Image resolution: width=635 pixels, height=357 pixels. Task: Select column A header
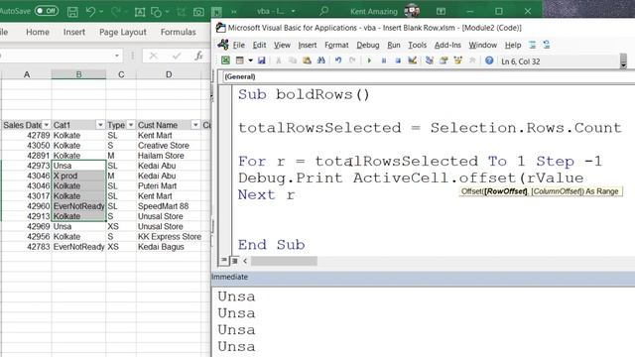[x=27, y=74]
